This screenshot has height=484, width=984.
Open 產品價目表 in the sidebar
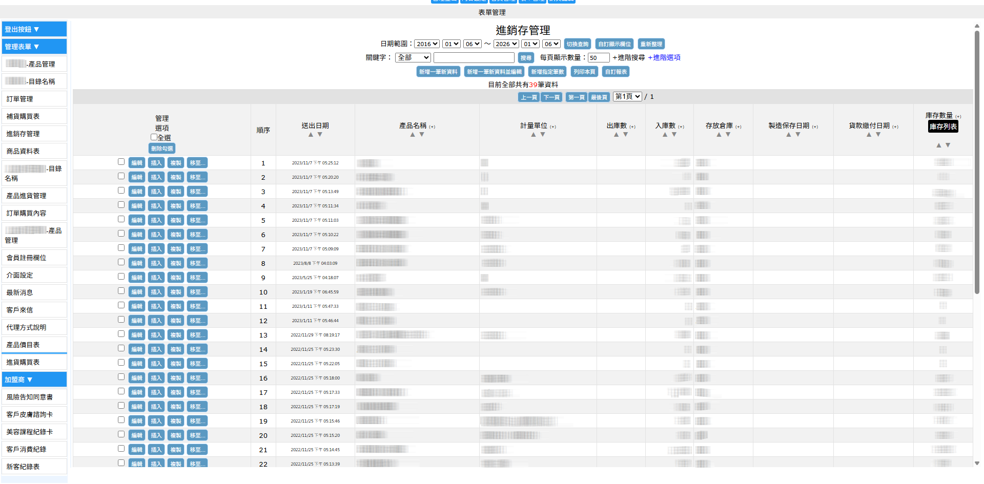[x=34, y=345]
